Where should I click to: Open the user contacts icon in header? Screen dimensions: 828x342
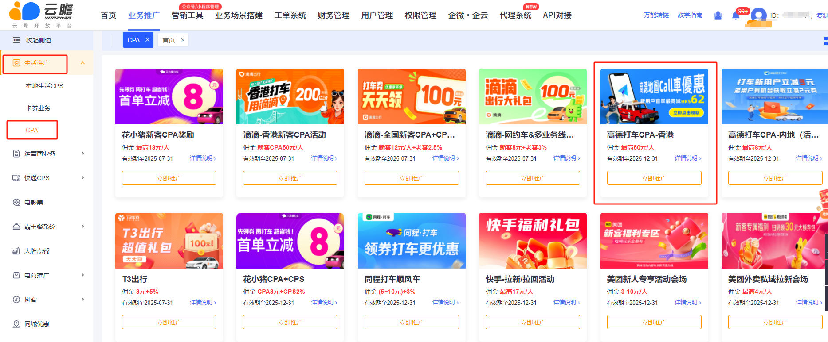pos(718,15)
